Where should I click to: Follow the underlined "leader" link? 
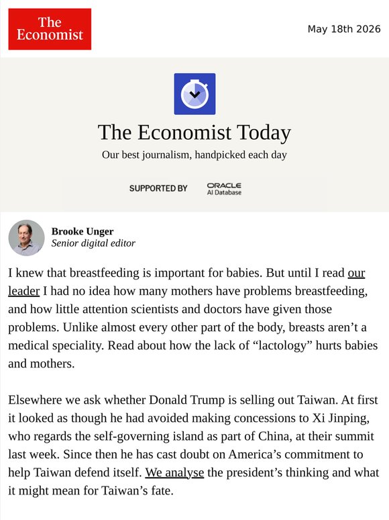pyautogui.click(x=24, y=291)
